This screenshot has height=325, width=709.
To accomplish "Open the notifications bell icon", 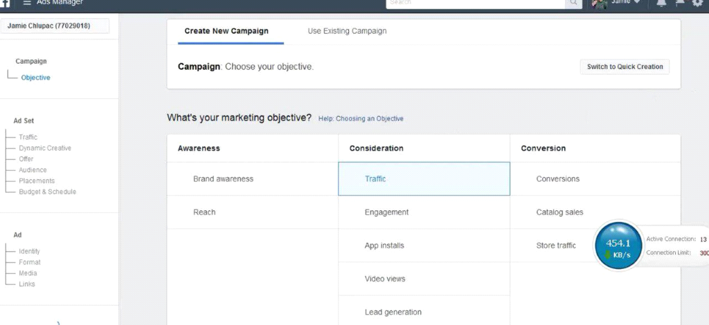I will coord(661,3).
